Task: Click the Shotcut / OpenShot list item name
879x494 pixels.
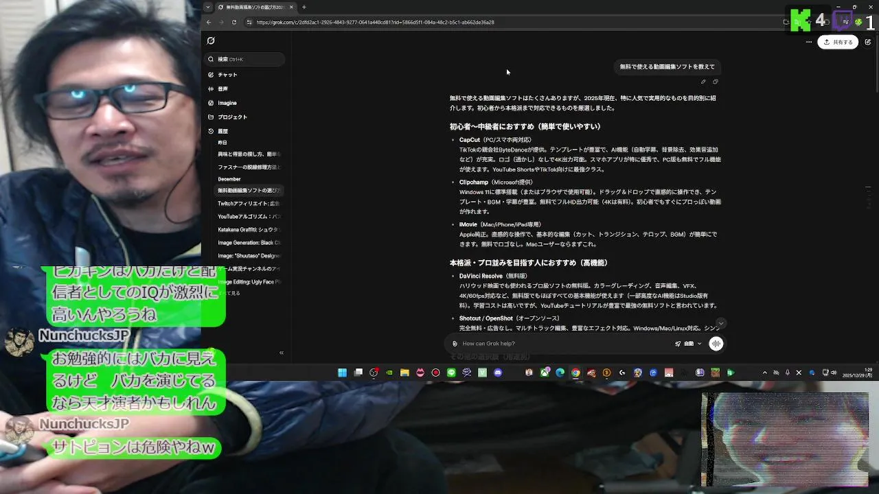Action: pyautogui.click(x=486, y=318)
